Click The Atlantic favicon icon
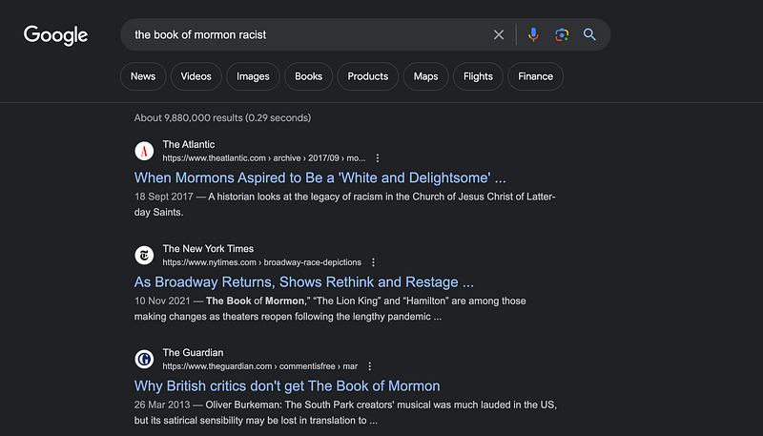Image resolution: width=763 pixels, height=436 pixels. [144, 151]
